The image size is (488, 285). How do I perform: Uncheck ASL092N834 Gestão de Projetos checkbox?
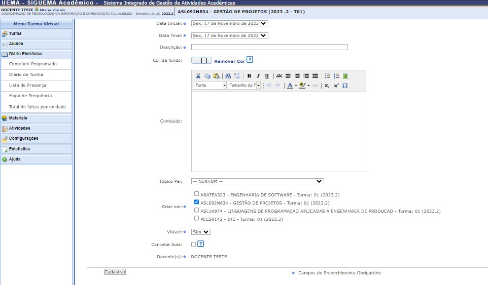click(196, 202)
